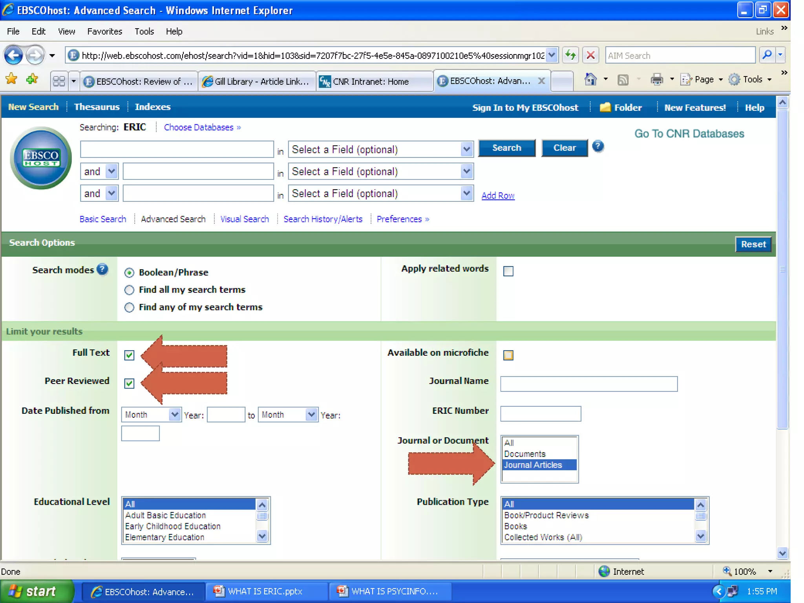Click the Add to Favorites star icon

click(32, 80)
